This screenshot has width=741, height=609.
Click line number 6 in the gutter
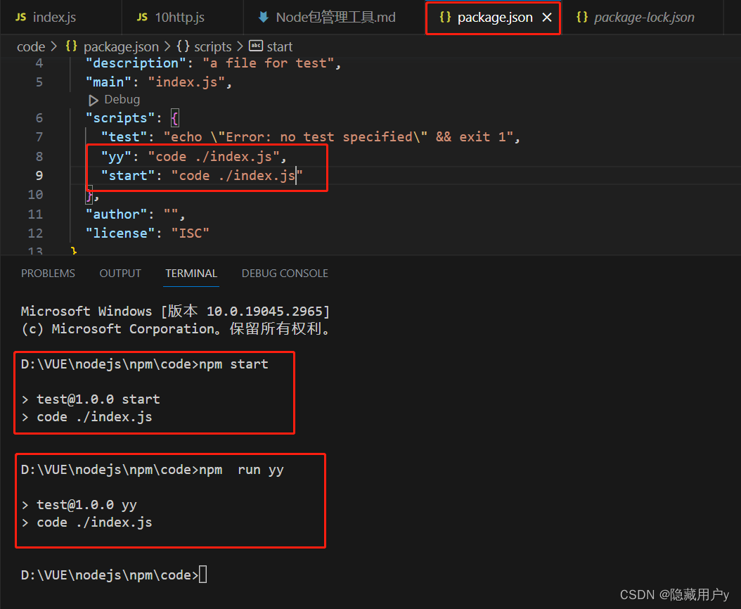pyautogui.click(x=39, y=118)
